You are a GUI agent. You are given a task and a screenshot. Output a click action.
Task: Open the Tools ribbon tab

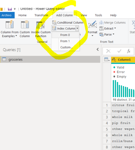tap(99, 15)
